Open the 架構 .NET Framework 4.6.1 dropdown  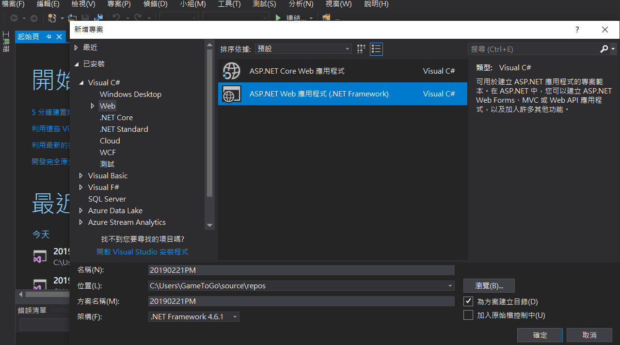click(194, 316)
